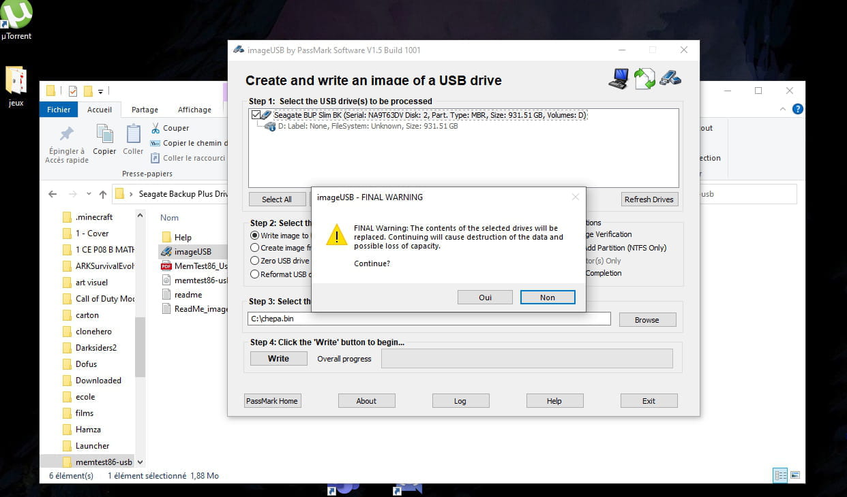Viewport: 847px width, 497px height.
Task: Click the Coller clipboard icon in Explorer
Action: 133,134
